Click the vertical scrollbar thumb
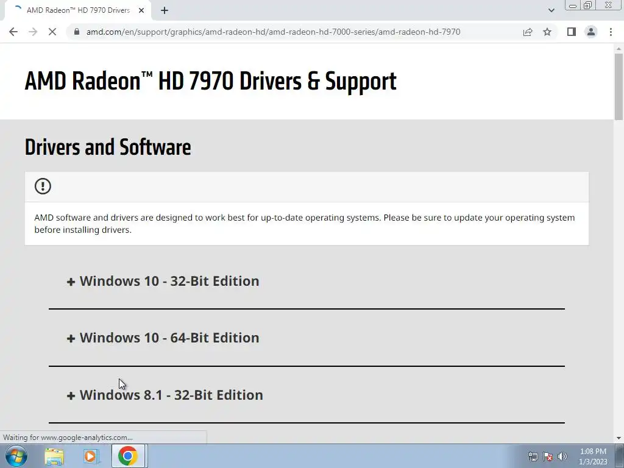Image resolution: width=624 pixels, height=468 pixels. 619,87
